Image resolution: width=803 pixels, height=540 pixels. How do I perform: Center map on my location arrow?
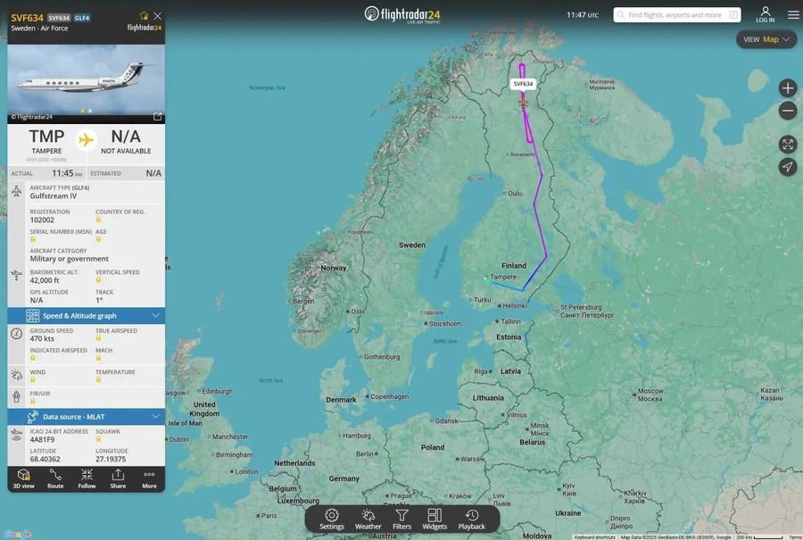tap(788, 167)
